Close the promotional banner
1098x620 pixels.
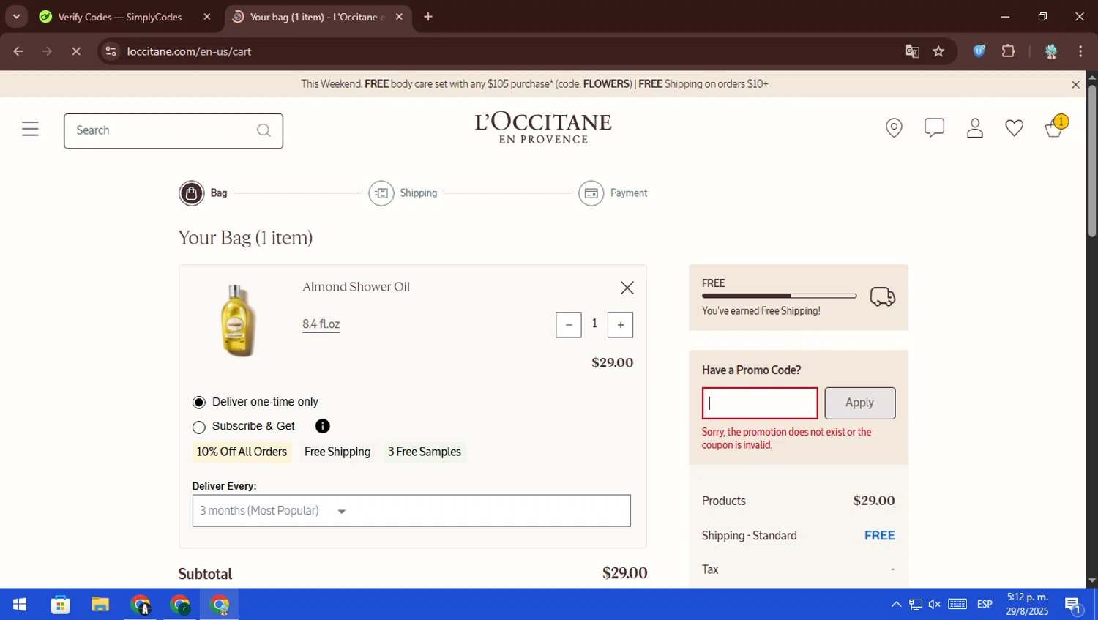[1075, 85]
